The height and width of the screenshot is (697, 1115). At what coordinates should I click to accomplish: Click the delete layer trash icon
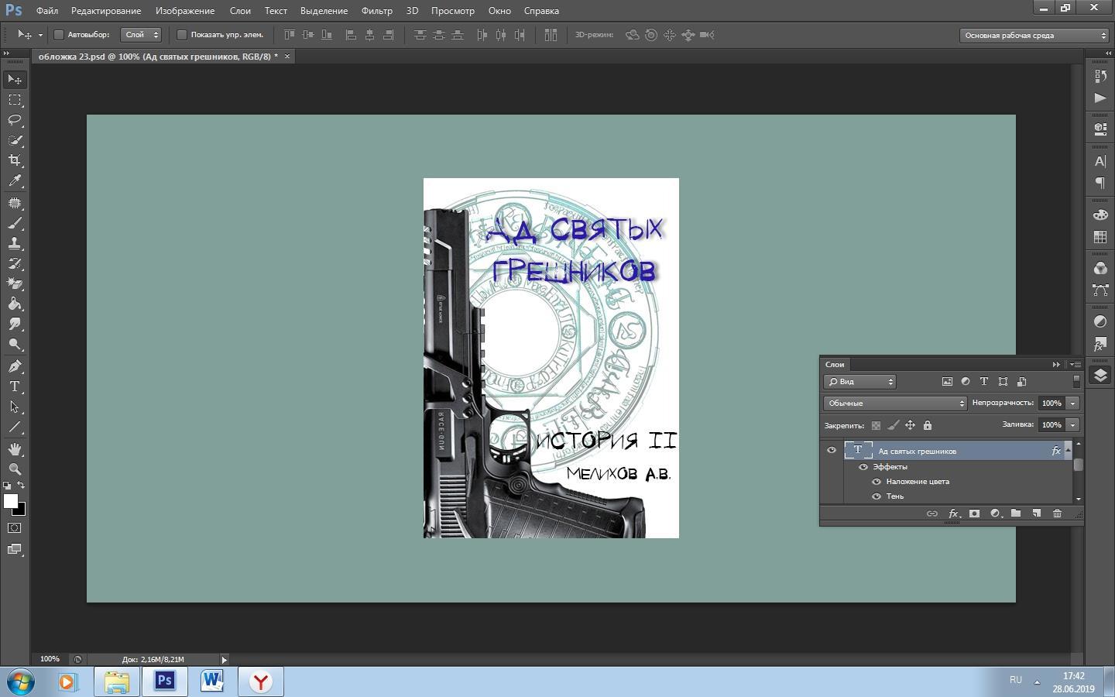(x=1057, y=513)
